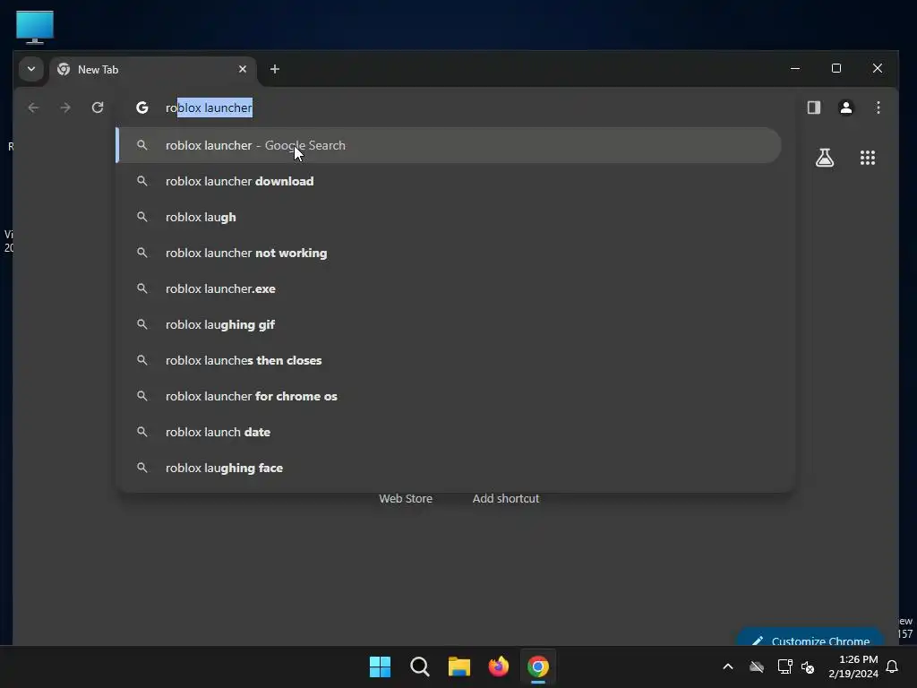
Task: Click search icon beside roblox launcher download
Action: click(142, 181)
